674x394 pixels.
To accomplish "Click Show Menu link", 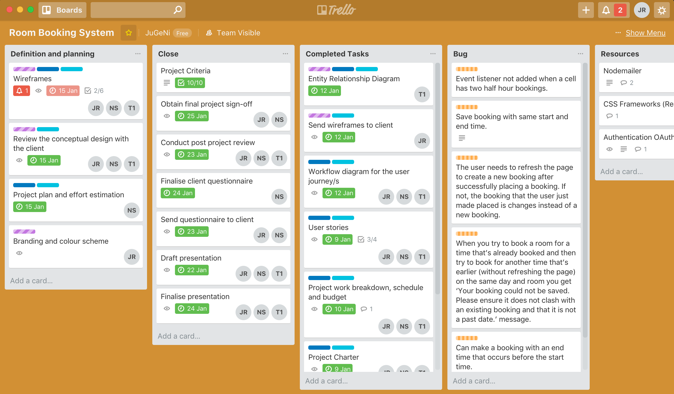I will pos(645,33).
